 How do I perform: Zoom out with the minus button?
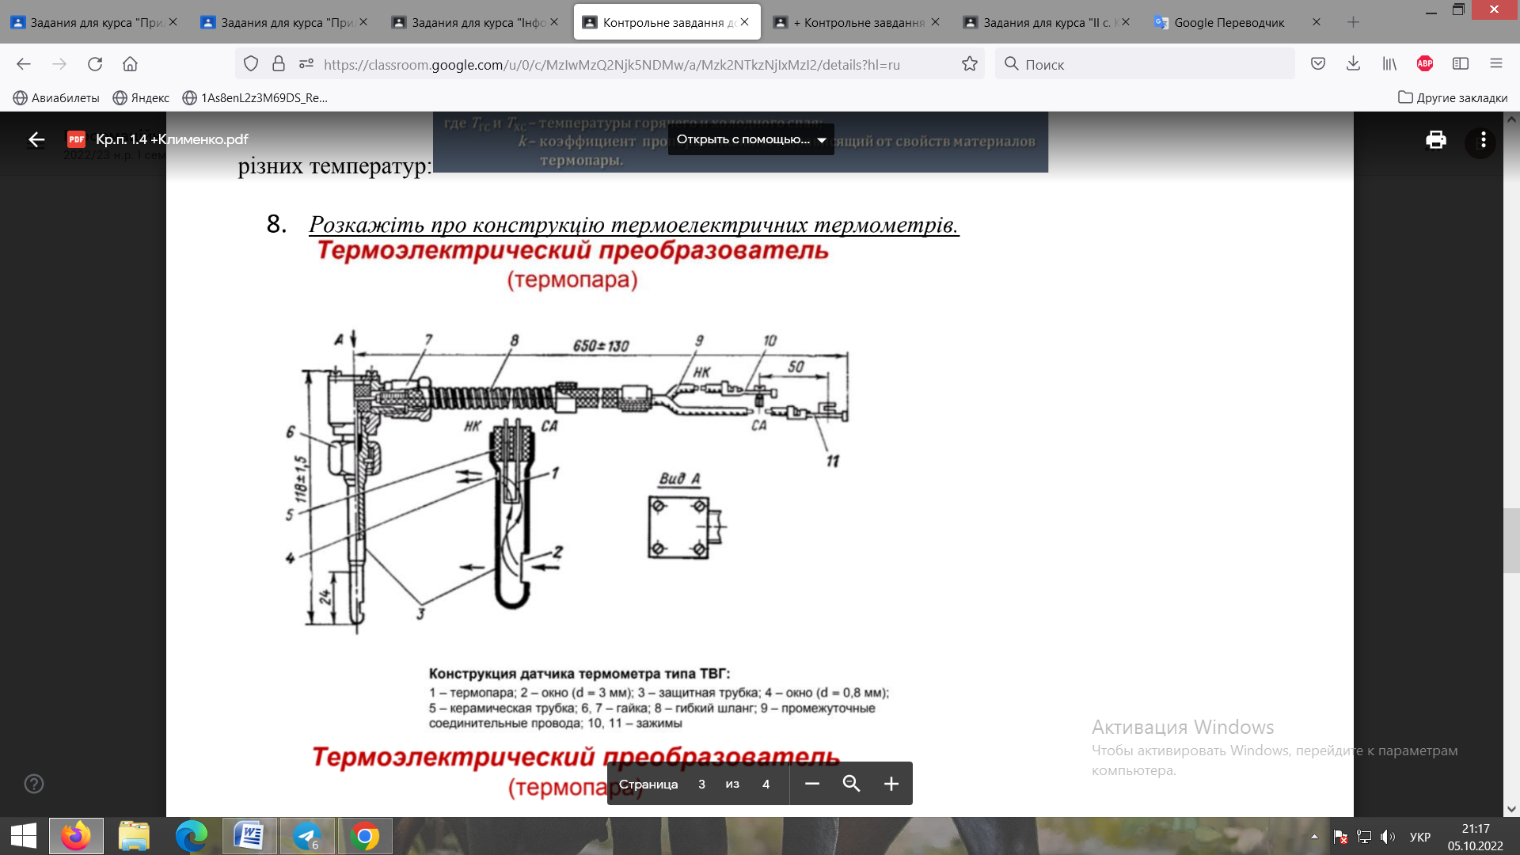[811, 784]
